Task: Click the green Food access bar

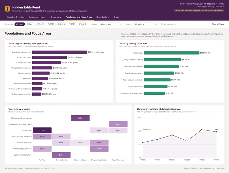Action: pos(171,53)
